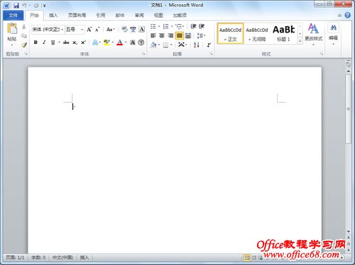This screenshot has height=265, width=355.
Task: Apply the Heading 1 (标题 1) style
Action: tap(283, 33)
